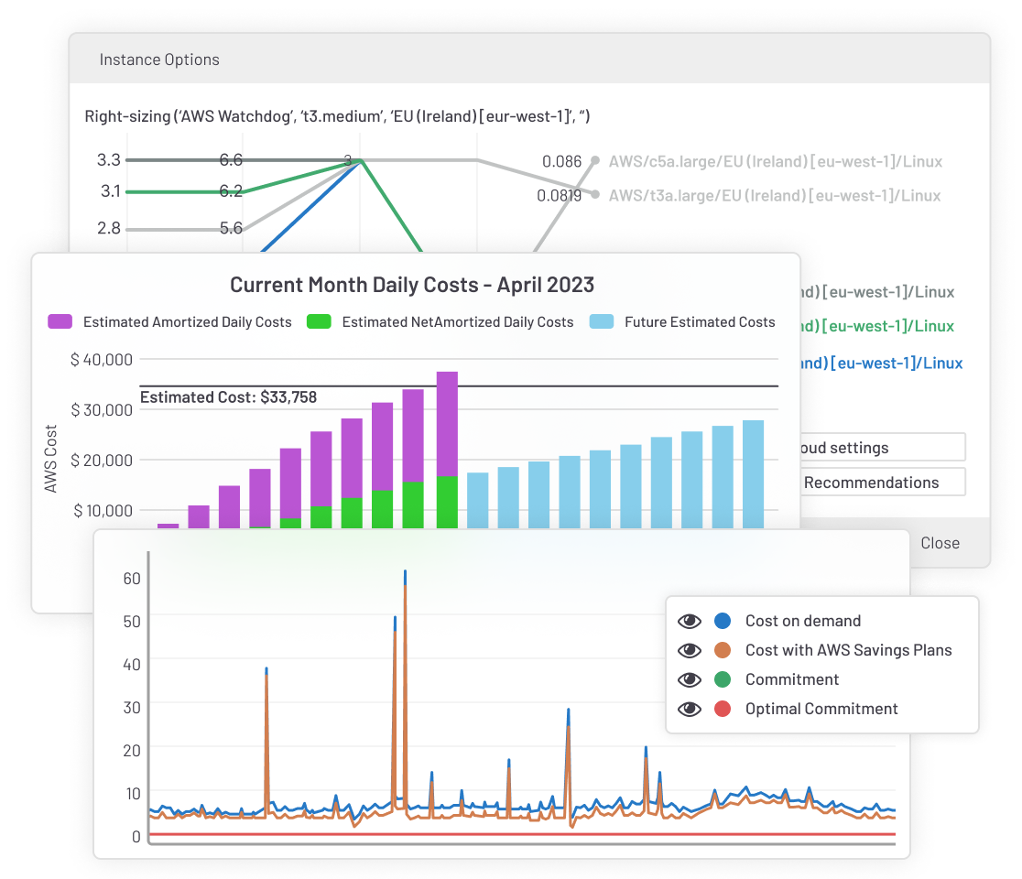Click the green Estimated NetAmortized Daily Costs swatch
The width and height of the screenshot is (1022, 879).
click(x=321, y=322)
